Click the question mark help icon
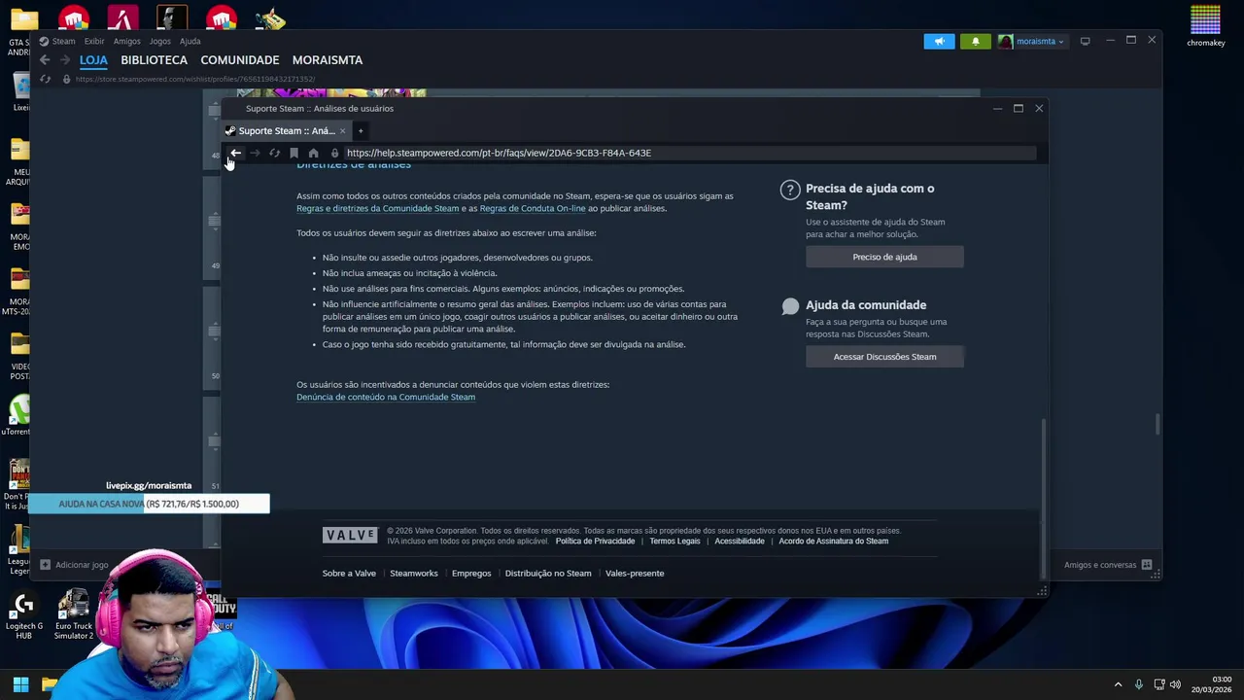 tap(790, 191)
